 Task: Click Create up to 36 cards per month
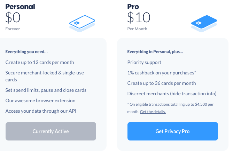point(162,83)
